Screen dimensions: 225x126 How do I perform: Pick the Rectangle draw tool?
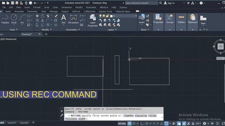(28, 16)
